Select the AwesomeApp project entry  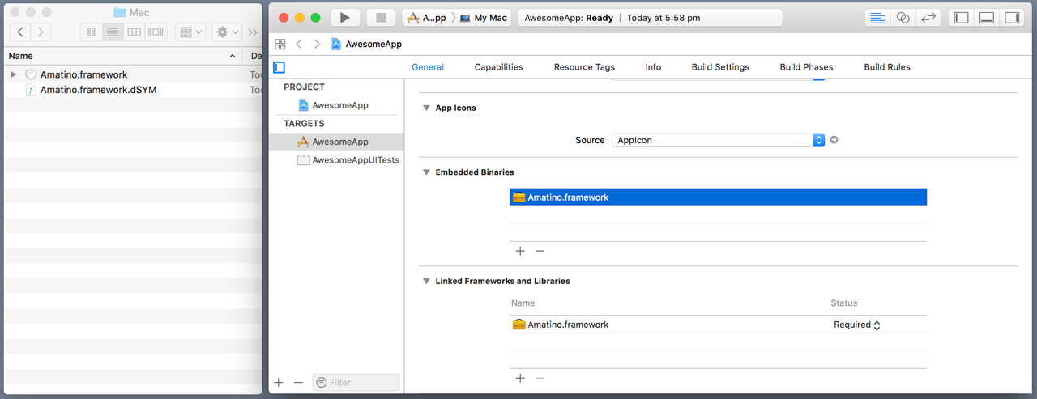[336, 105]
